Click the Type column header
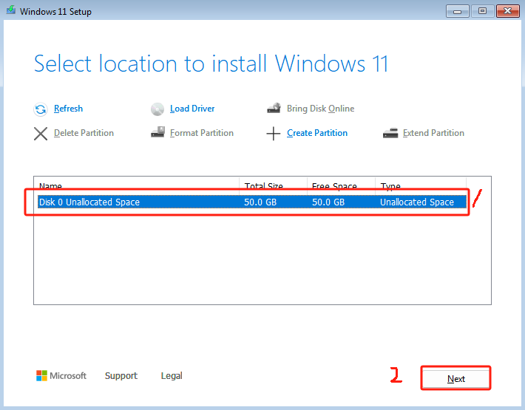Image resolution: width=525 pixels, height=410 pixels. click(421, 186)
